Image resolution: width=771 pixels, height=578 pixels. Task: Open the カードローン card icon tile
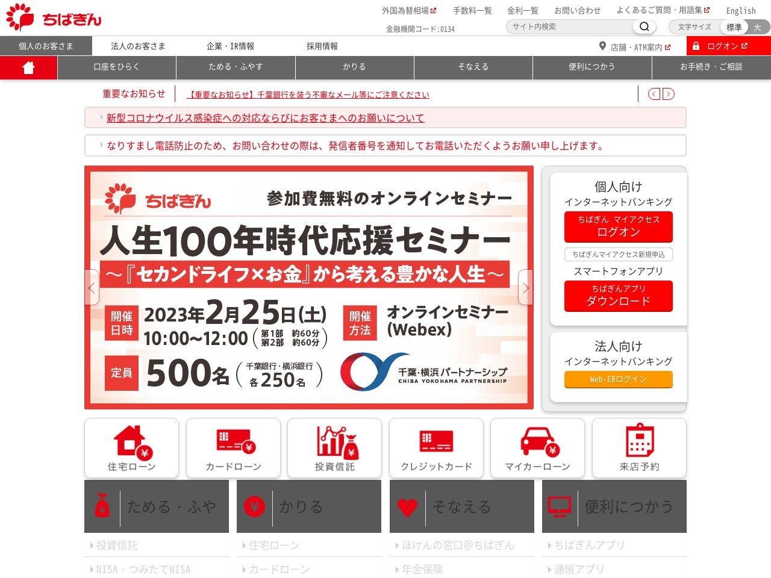[x=233, y=448]
